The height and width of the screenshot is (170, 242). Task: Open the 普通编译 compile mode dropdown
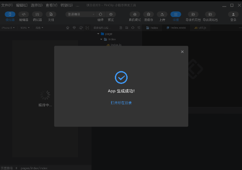80,14
